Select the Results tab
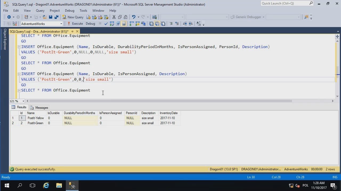The width and height of the screenshot is (341, 191). 19,107
